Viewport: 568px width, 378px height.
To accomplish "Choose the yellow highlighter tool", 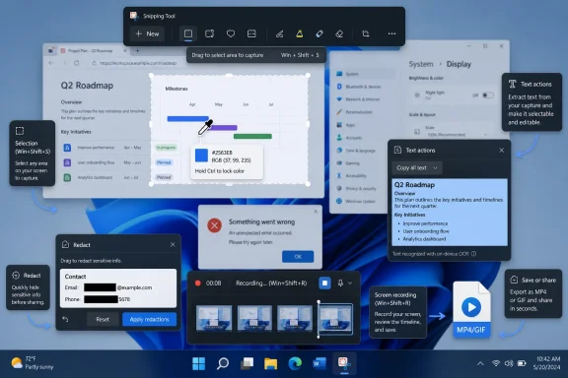I will (300, 34).
